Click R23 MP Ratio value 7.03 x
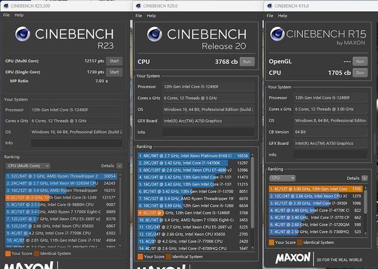This screenshot has height=269, width=378. pos(102,81)
